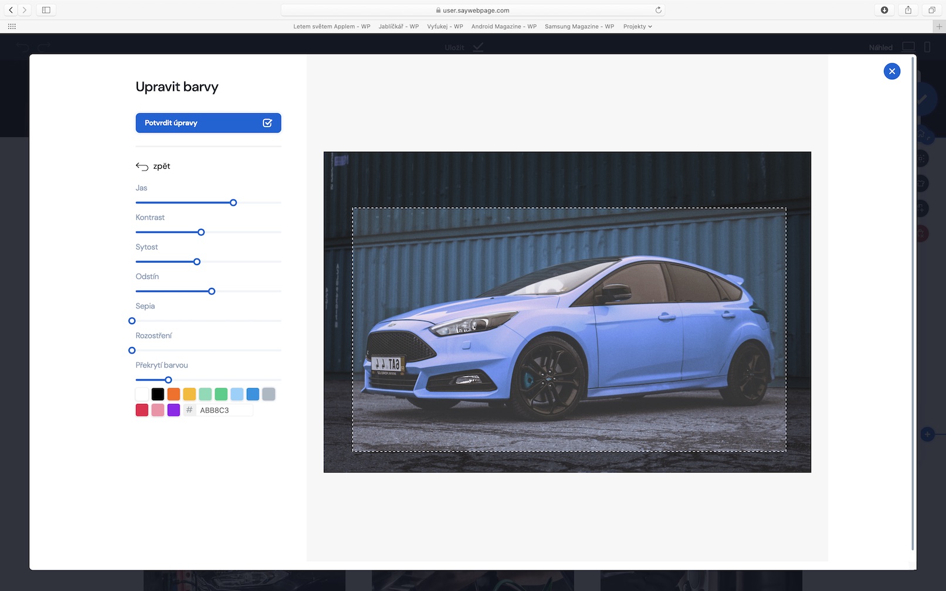The image size is (946, 591).
Task: Click the Překrytí barvou overlay slider handle
Action: click(x=168, y=380)
